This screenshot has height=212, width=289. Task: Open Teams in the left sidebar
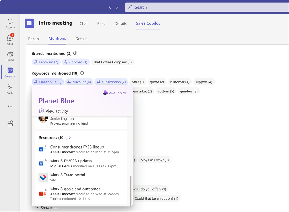[10, 56]
